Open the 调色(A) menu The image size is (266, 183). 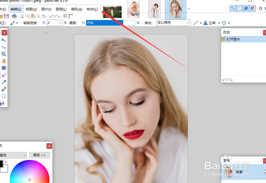pos(77,9)
